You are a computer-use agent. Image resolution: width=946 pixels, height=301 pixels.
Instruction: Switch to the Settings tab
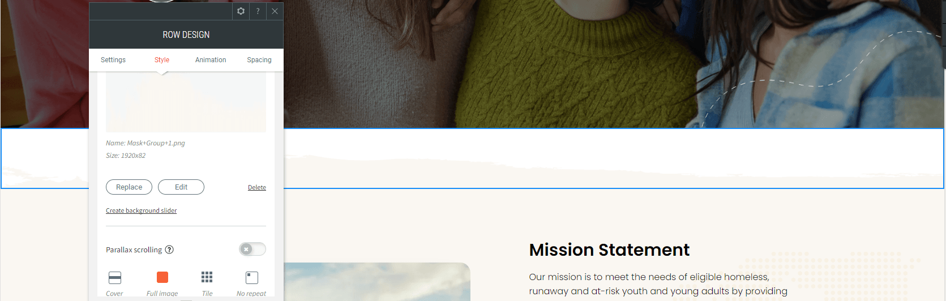point(113,60)
